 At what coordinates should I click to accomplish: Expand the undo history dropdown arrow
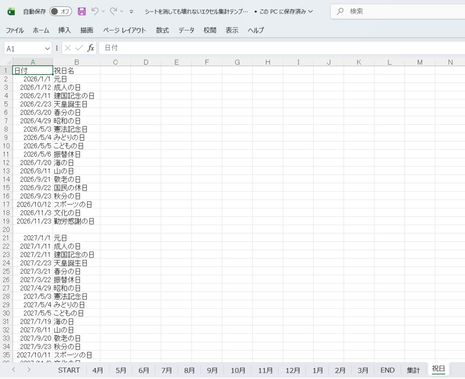[x=103, y=11]
